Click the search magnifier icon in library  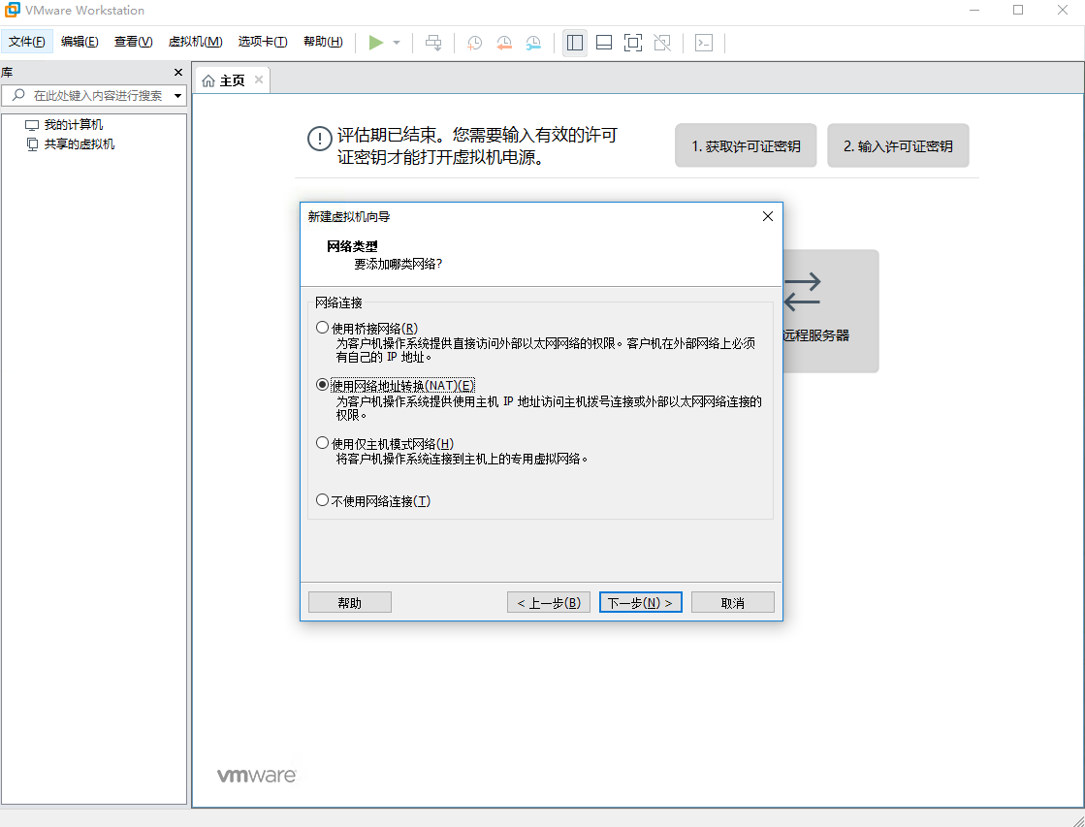pos(18,95)
